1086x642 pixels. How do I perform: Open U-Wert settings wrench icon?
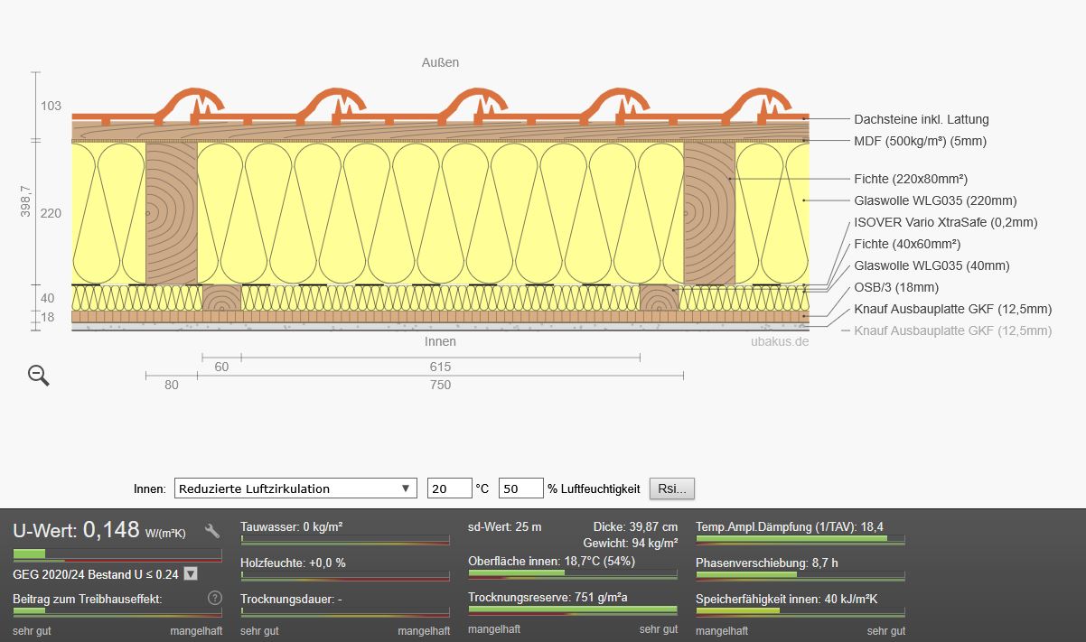(x=213, y=531)
